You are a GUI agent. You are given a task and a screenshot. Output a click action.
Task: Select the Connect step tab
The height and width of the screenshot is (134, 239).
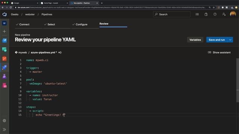[x=23, y=25]
